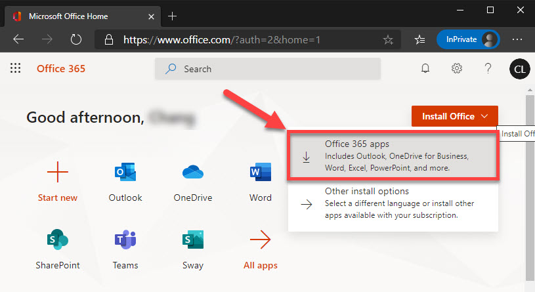Choose Office 365 apps install option

(393, 156)
